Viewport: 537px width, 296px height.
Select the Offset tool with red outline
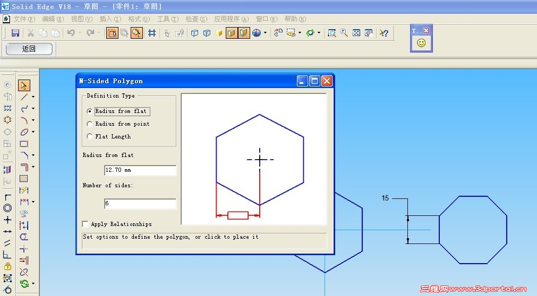coord(23,167)
